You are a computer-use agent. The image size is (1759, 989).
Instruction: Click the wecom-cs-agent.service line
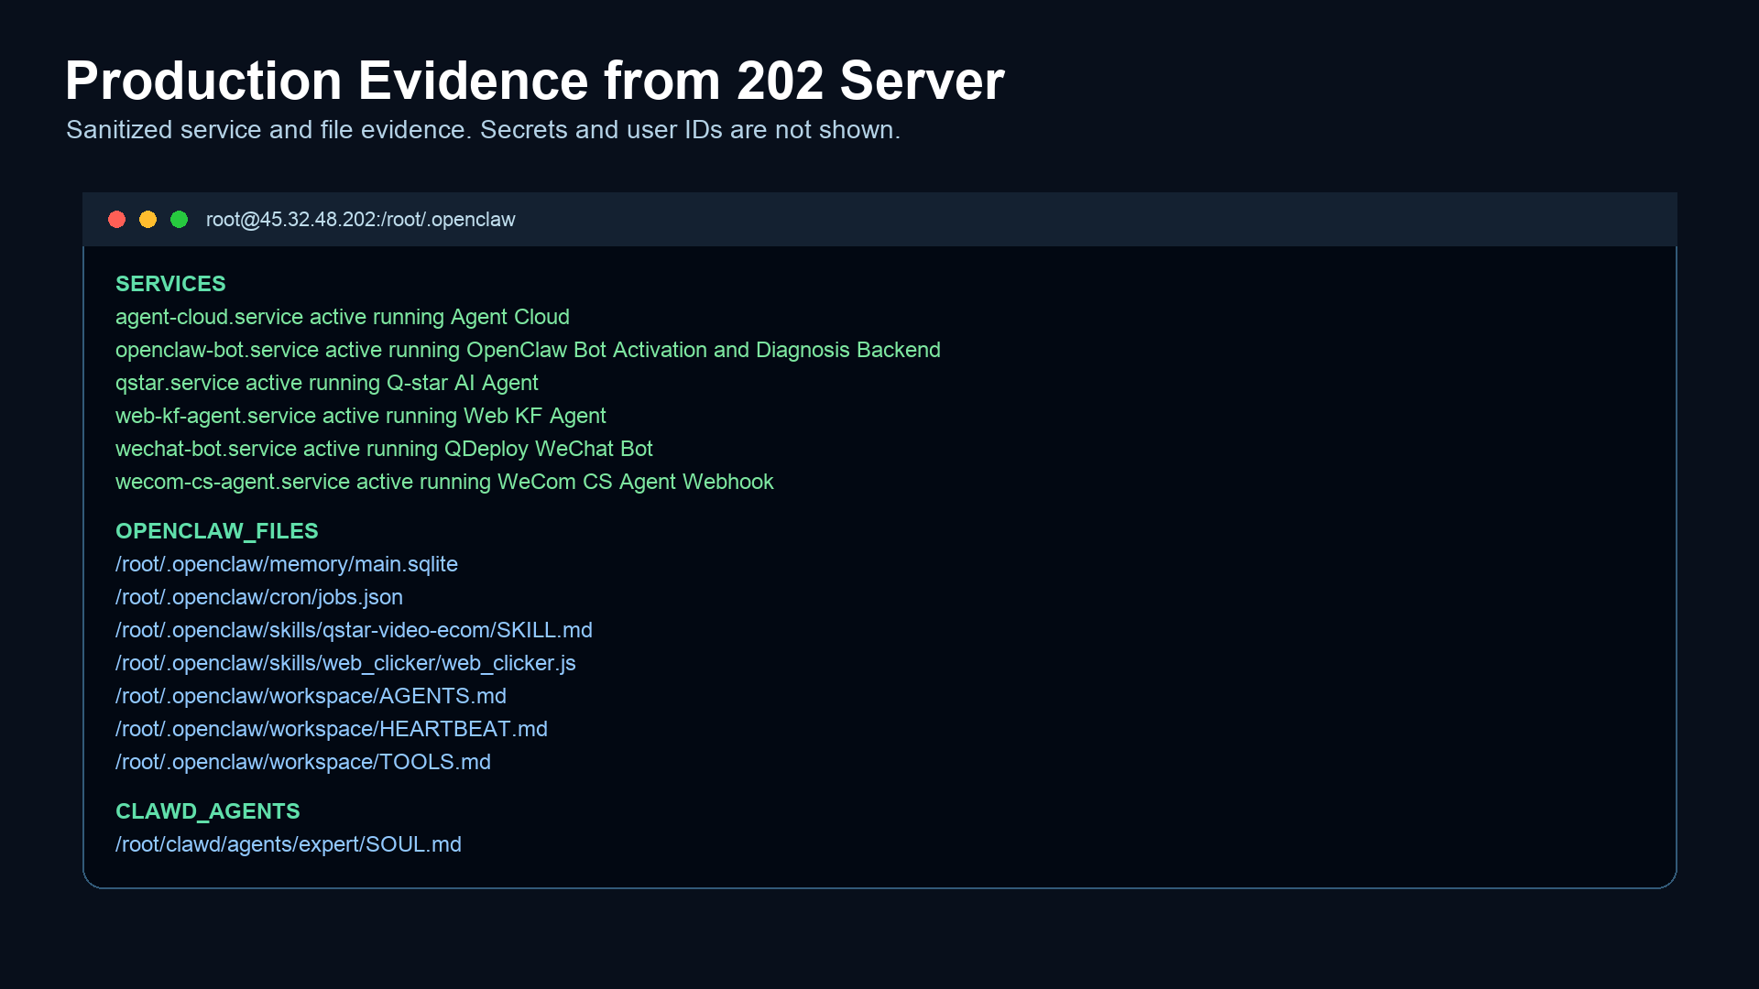[444, 482]
